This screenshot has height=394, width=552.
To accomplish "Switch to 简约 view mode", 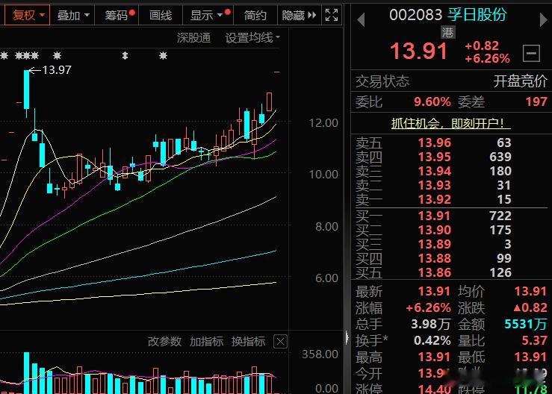I will point(255,15).
